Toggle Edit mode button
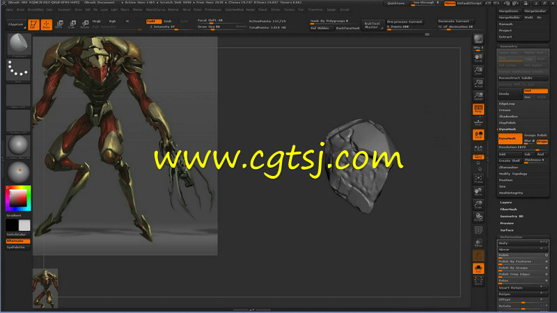Image resolution: width=557 pixels, height=313 pixels. click(33, 24)
